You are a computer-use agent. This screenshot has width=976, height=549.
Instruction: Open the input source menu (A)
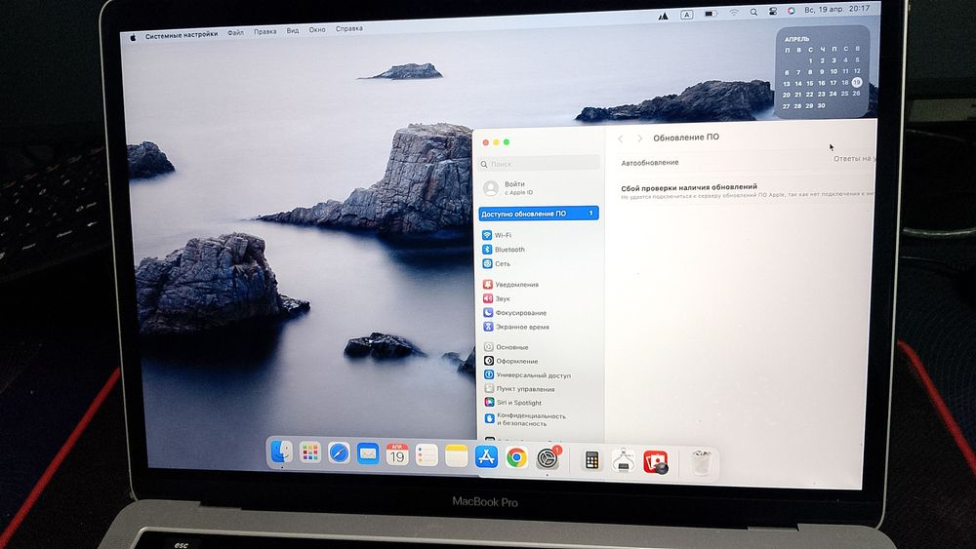coord(686,15)
